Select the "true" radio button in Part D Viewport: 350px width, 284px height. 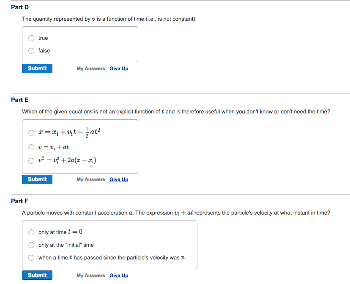[x=31, y=38]
